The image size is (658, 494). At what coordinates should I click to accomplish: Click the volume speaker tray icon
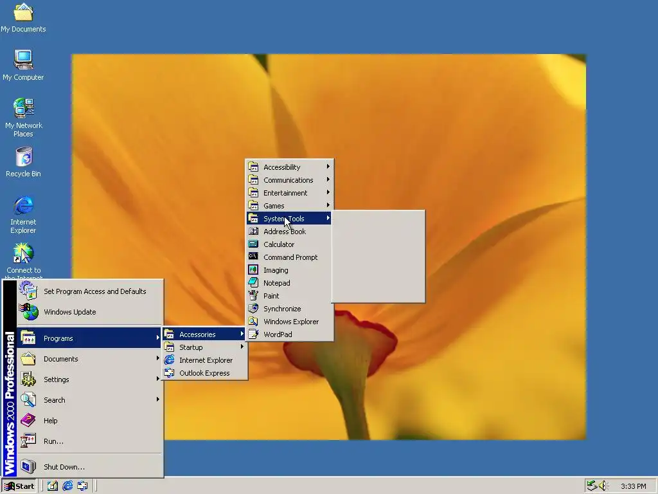(x=603, y=486)
